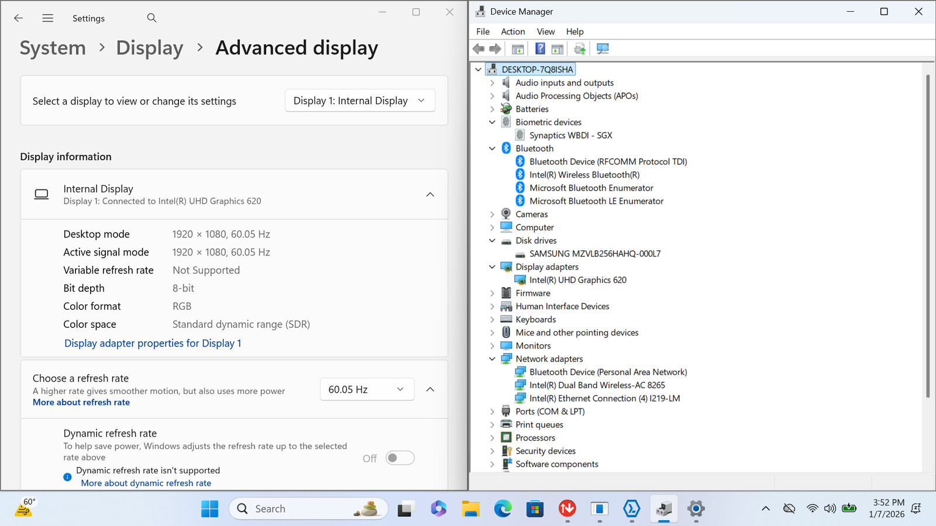The image size is (936, 526).
Task: Turn on the Dynamic refresh rate toggle
Action: click(400, 458)
